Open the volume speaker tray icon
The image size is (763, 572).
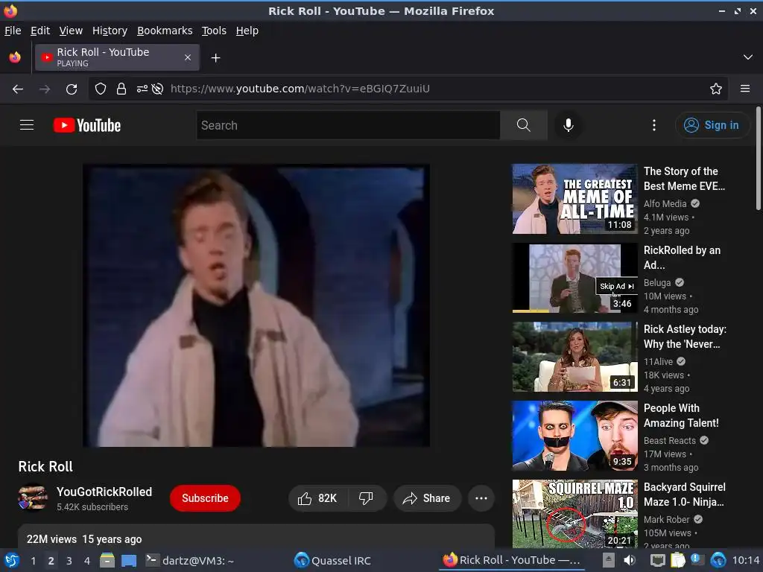[630, 560]
